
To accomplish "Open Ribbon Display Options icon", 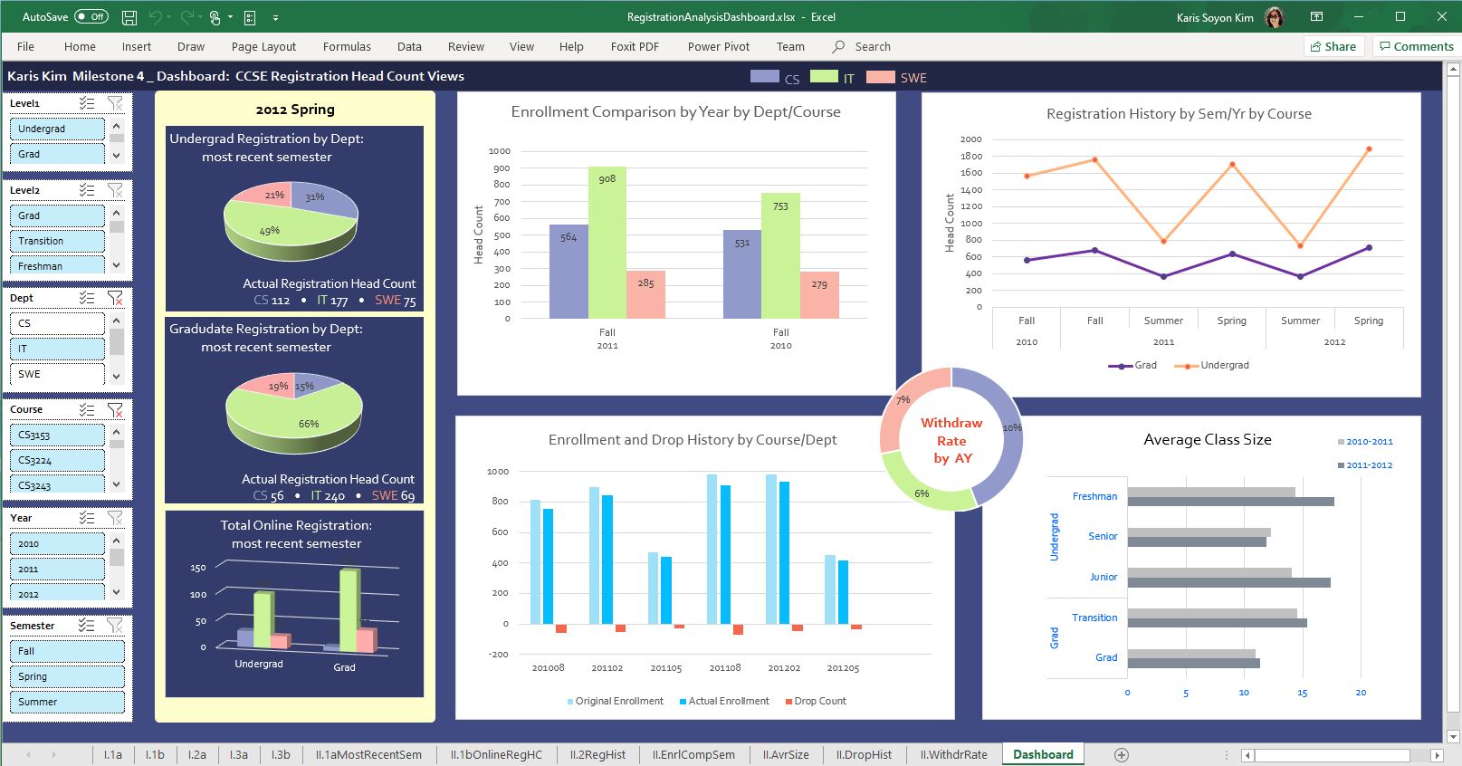I will click(1316, 17).
